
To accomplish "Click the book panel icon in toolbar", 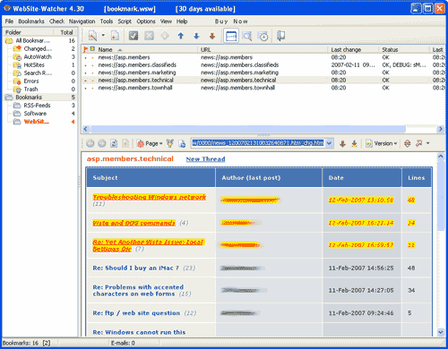I will pos(280,36).
